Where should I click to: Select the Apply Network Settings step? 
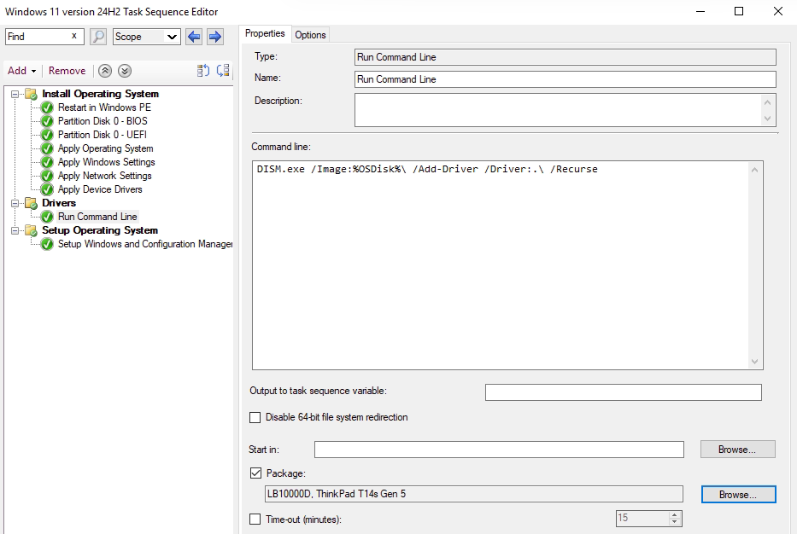click(x=105, y=176)
